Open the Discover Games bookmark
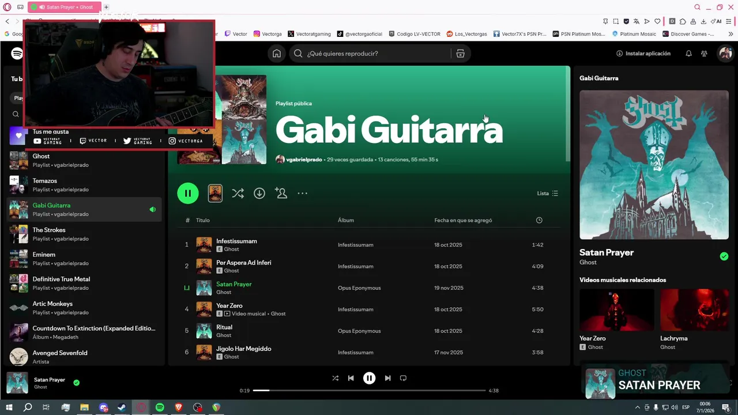 pos(688,34)
